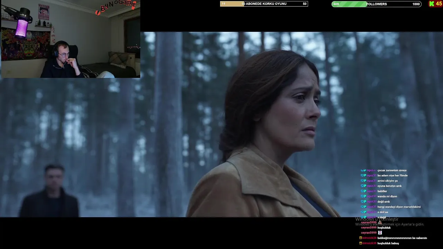Click chat message 'çocuk zannettim ibneyi'
The image size is (443, 249).
(x=392, y=170)
